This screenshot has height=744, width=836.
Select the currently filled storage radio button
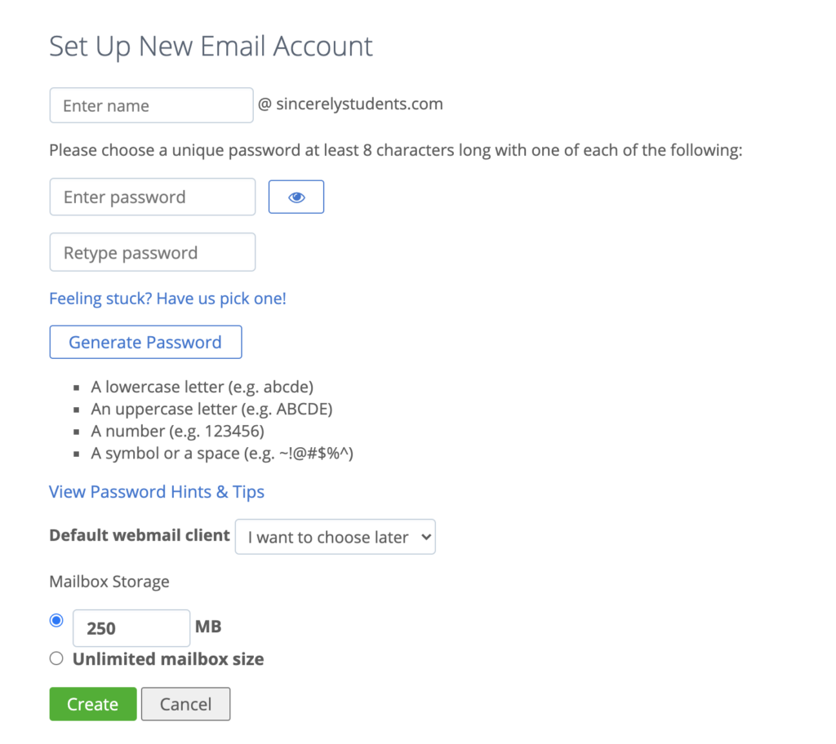click(56, 620)
